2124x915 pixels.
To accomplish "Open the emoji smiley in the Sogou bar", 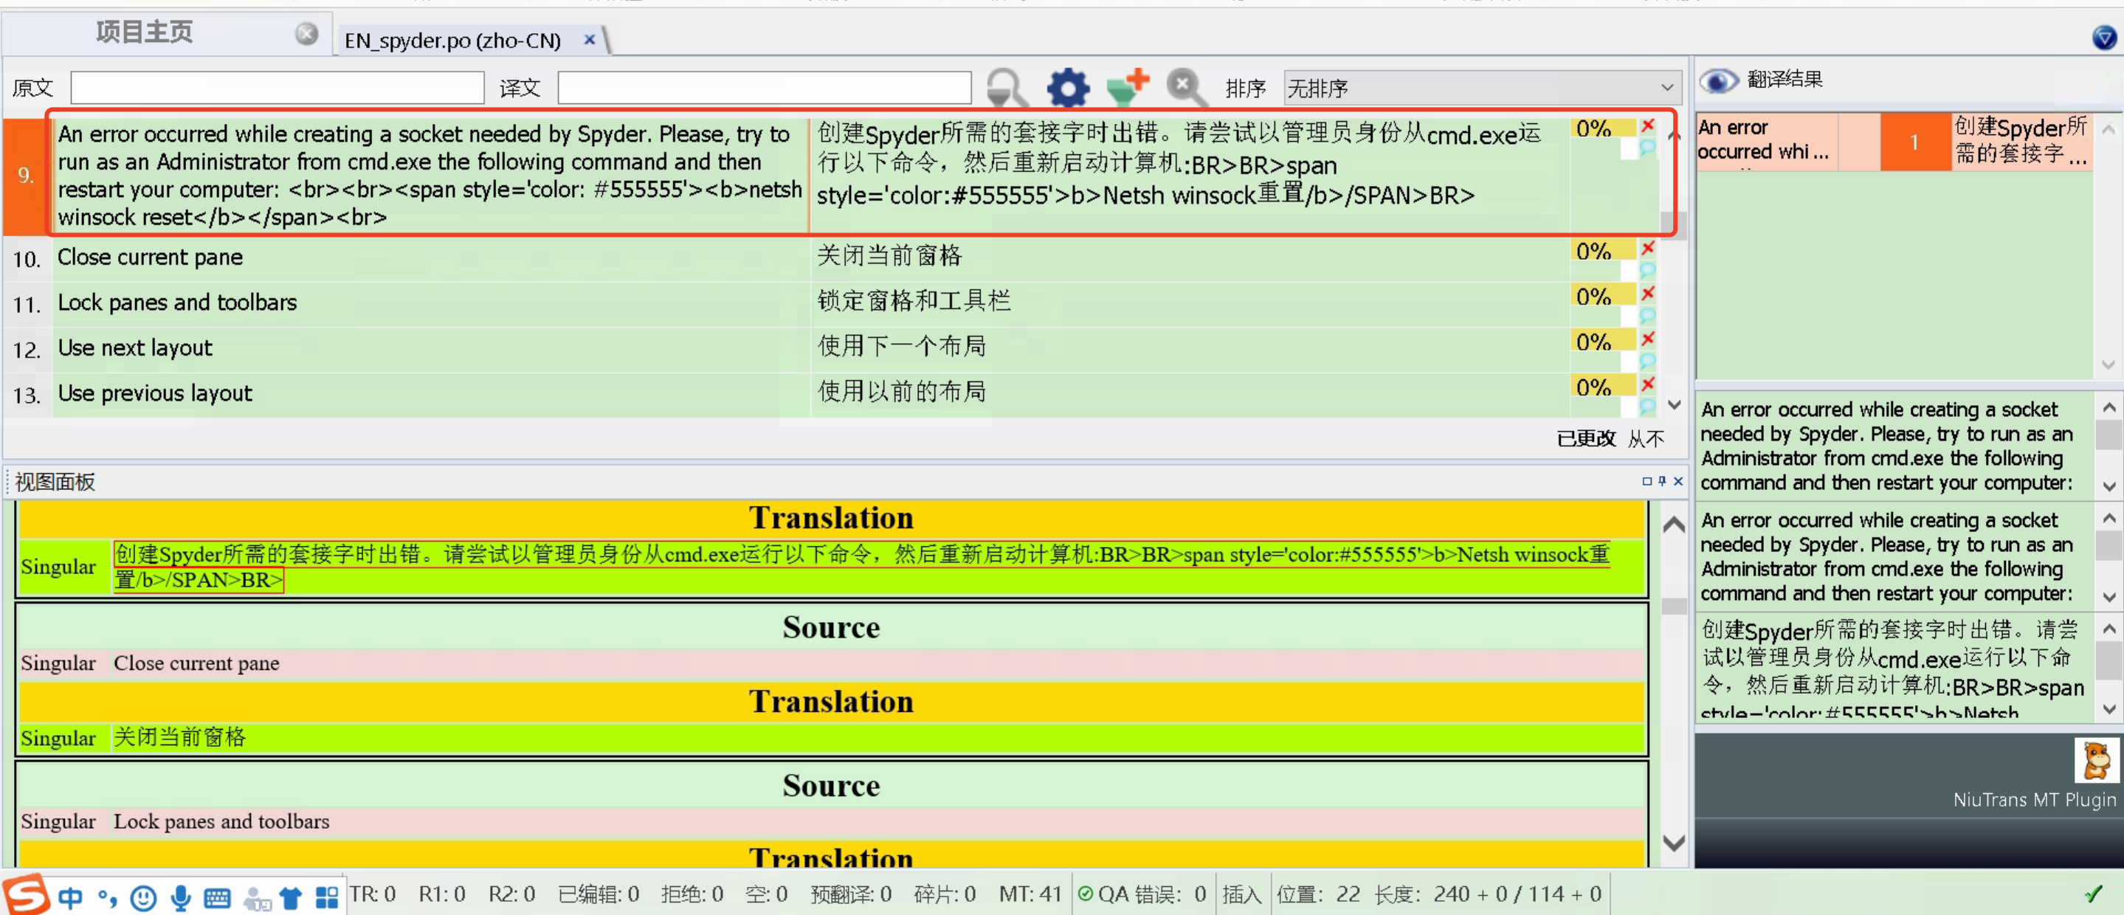I will point(143,898).
